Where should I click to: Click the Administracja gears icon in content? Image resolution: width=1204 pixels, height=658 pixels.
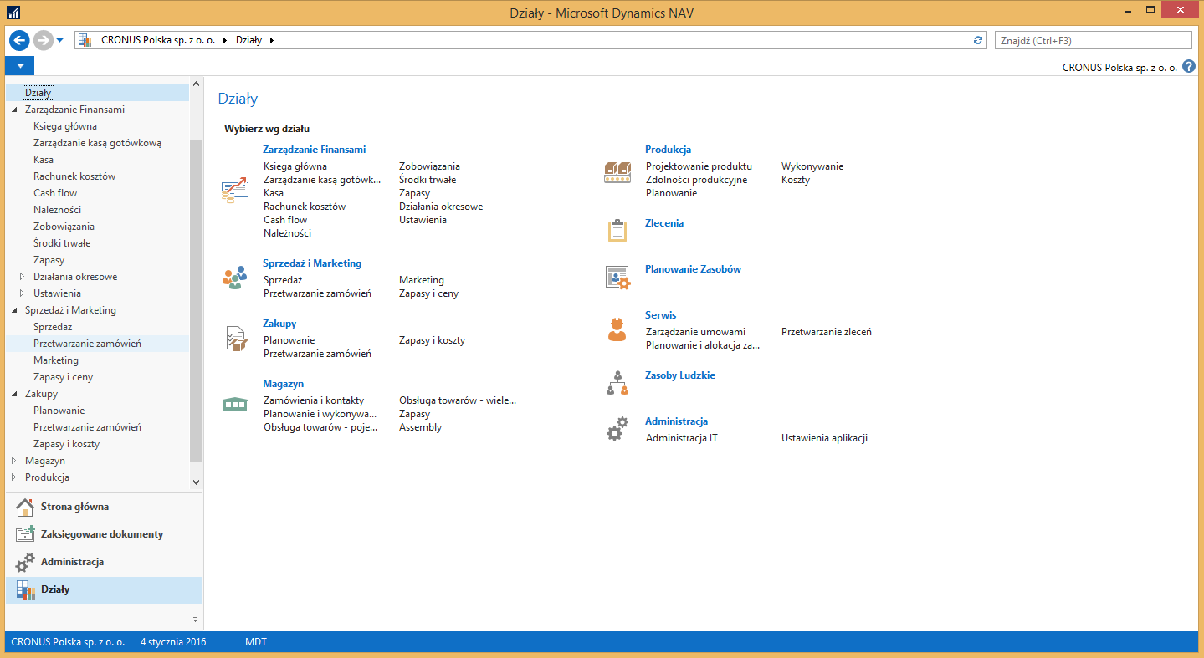point(617,430)
